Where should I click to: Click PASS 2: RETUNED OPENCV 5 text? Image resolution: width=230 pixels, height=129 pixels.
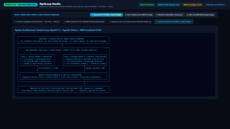pyautogui.click(x=85, y=57)
